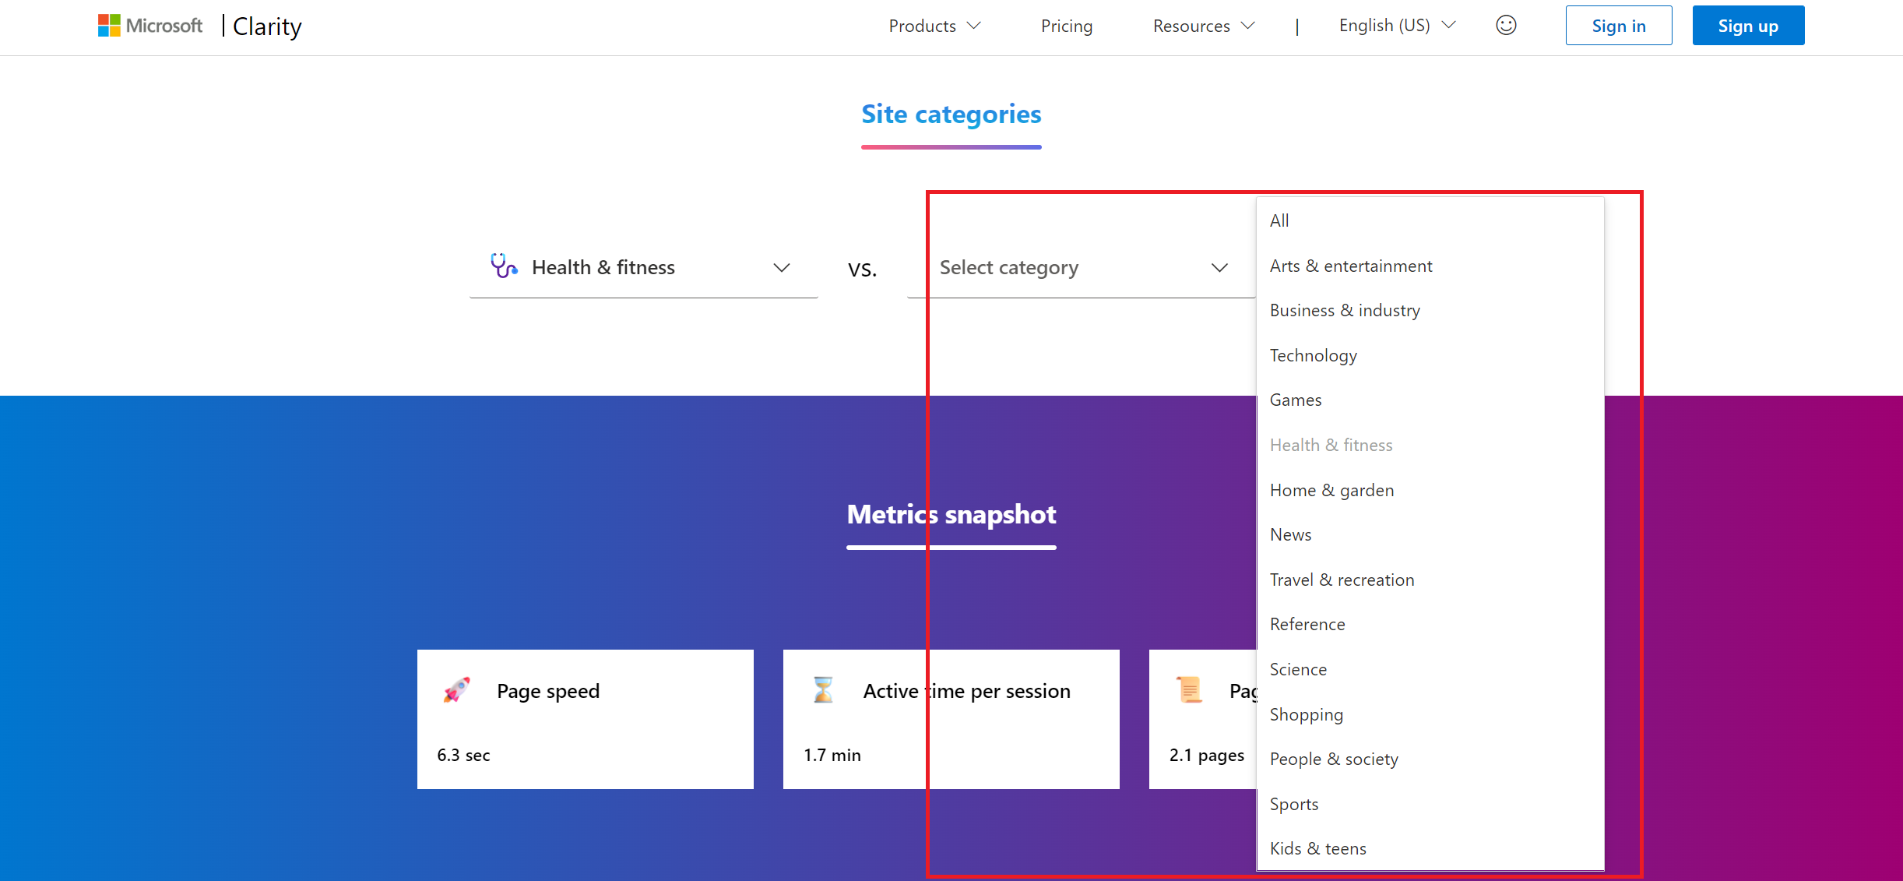The image size is (1903, 881).
Task: Select Travel & recreation option
Action: coord(1342,580)
